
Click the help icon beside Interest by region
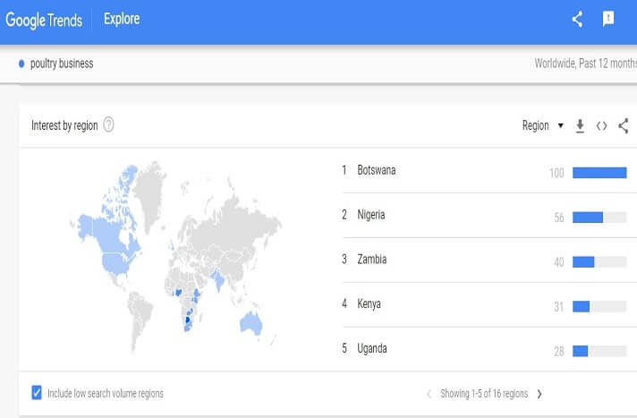tap(109, 125)
